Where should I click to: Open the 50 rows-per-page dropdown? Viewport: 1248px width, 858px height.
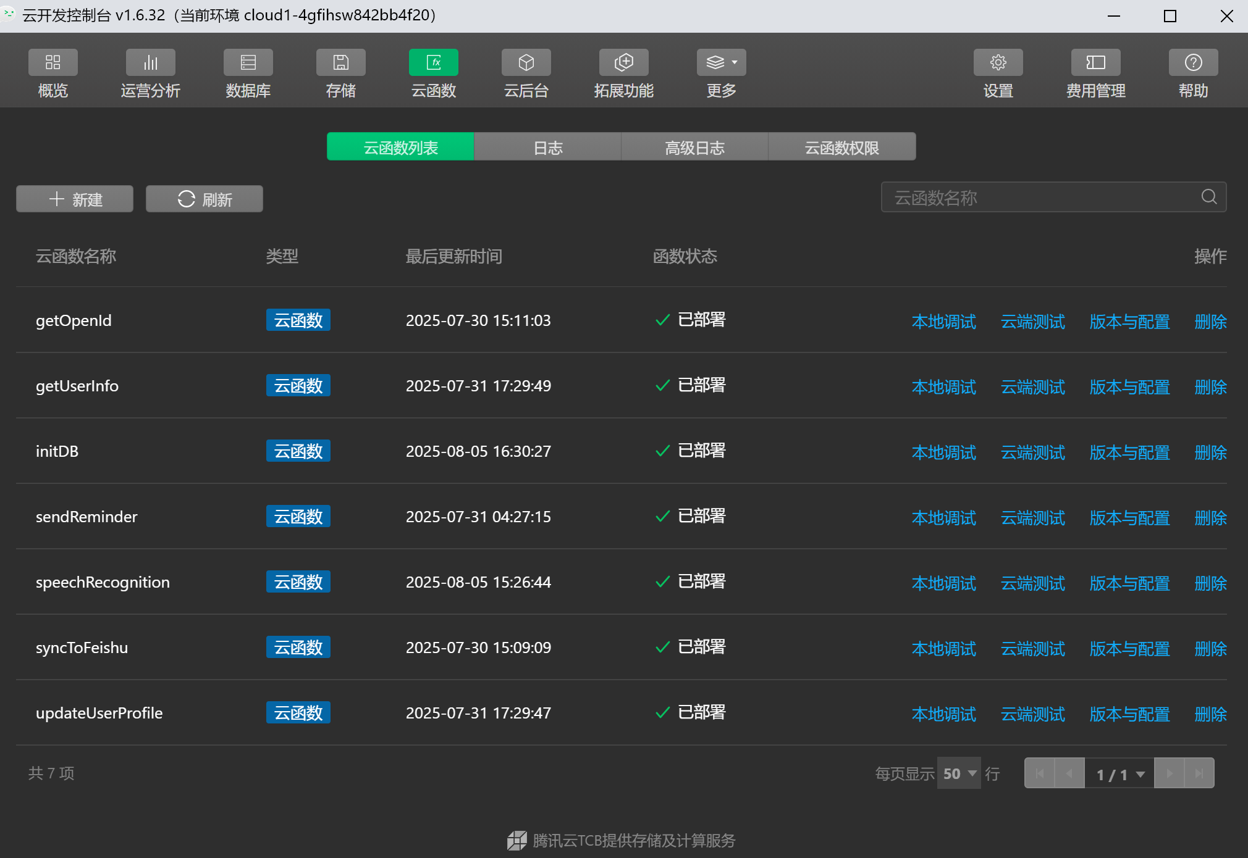pyautogui.click(x=959, y=773)
